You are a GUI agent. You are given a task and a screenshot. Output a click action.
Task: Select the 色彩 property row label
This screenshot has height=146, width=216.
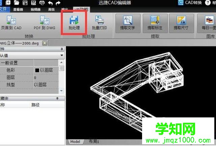pos(10,70)
